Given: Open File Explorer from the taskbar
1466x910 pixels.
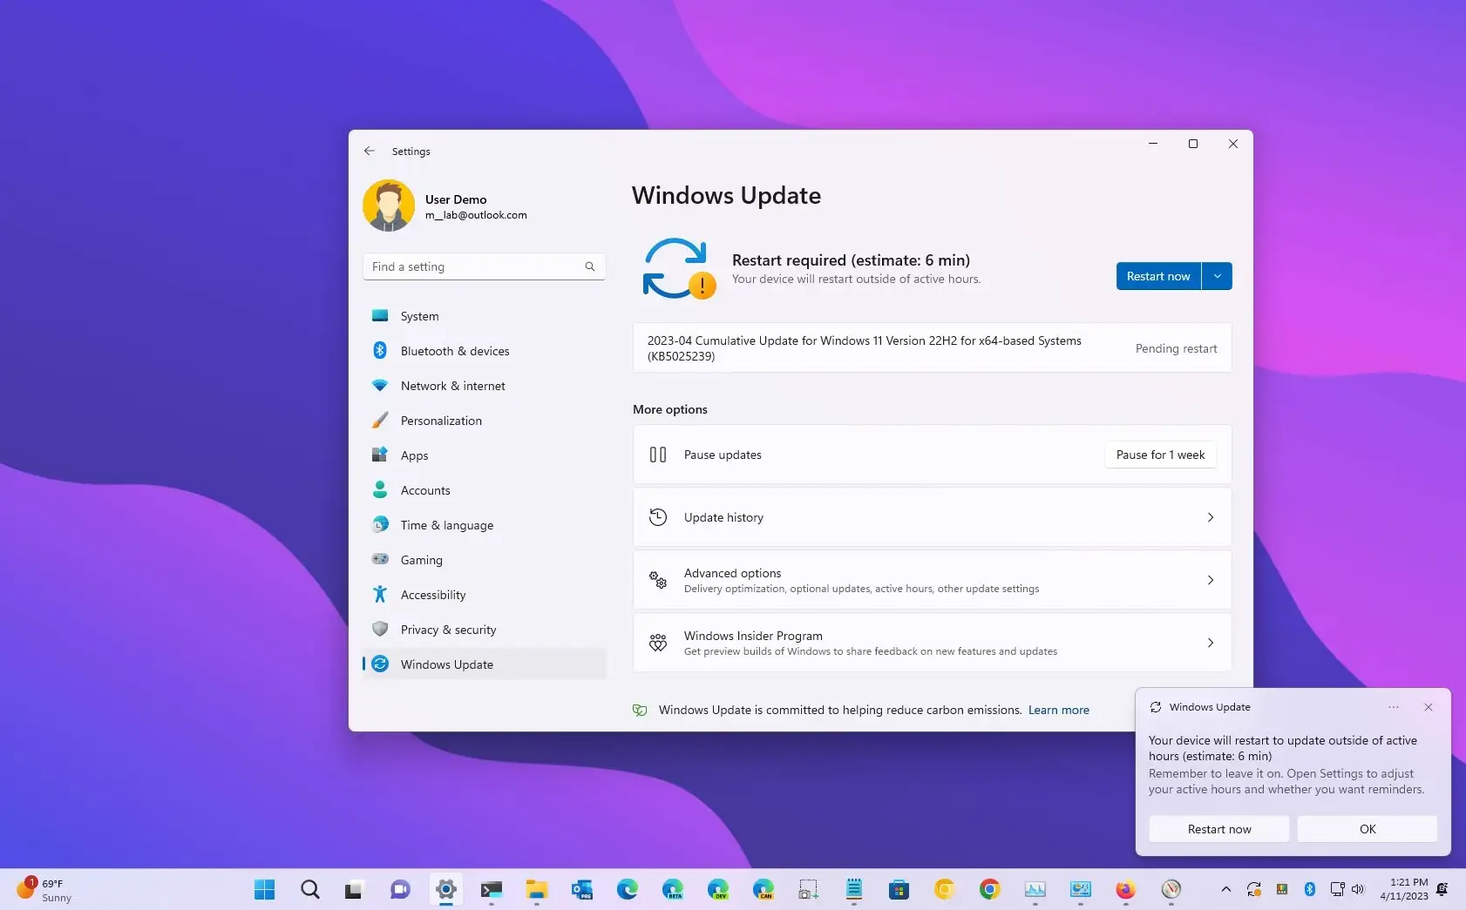Looking at the screenshot, I should 536,889.
